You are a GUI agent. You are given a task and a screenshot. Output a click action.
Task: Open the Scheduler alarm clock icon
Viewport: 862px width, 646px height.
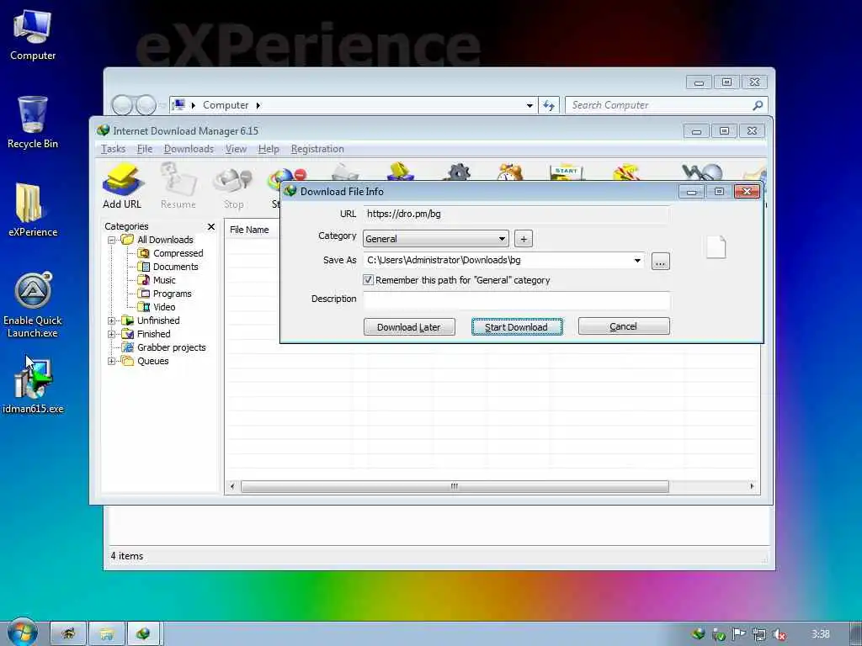pos(511,172)
